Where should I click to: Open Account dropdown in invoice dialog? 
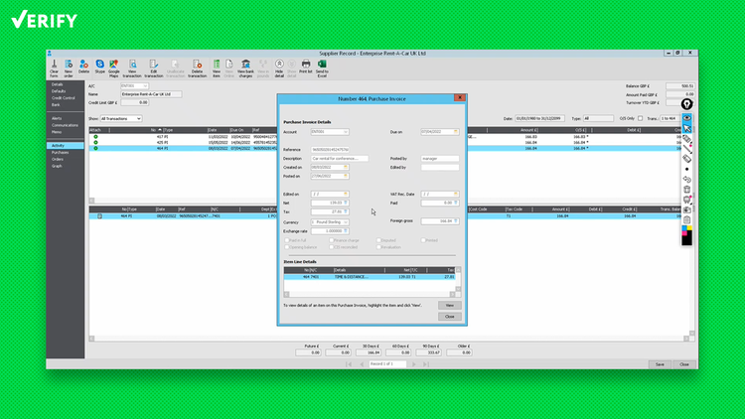346,132
